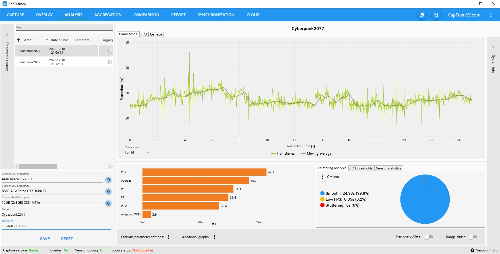Show the FPS graph tab
The width and height of the screenshot is (500, 254).
(x=144, y=34)
